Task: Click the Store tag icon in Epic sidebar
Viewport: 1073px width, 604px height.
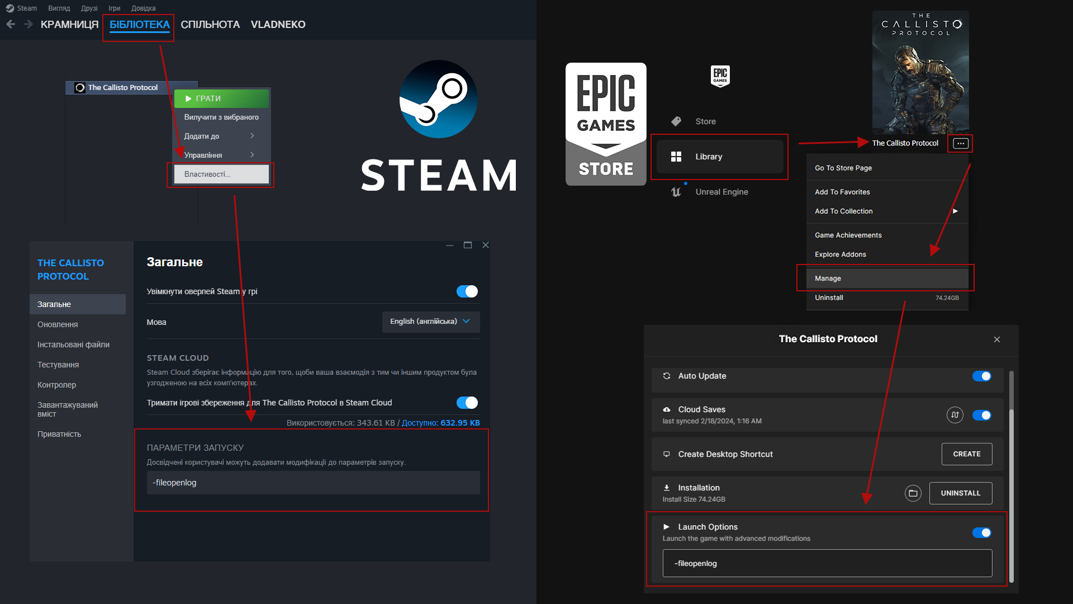Action: 676,121
